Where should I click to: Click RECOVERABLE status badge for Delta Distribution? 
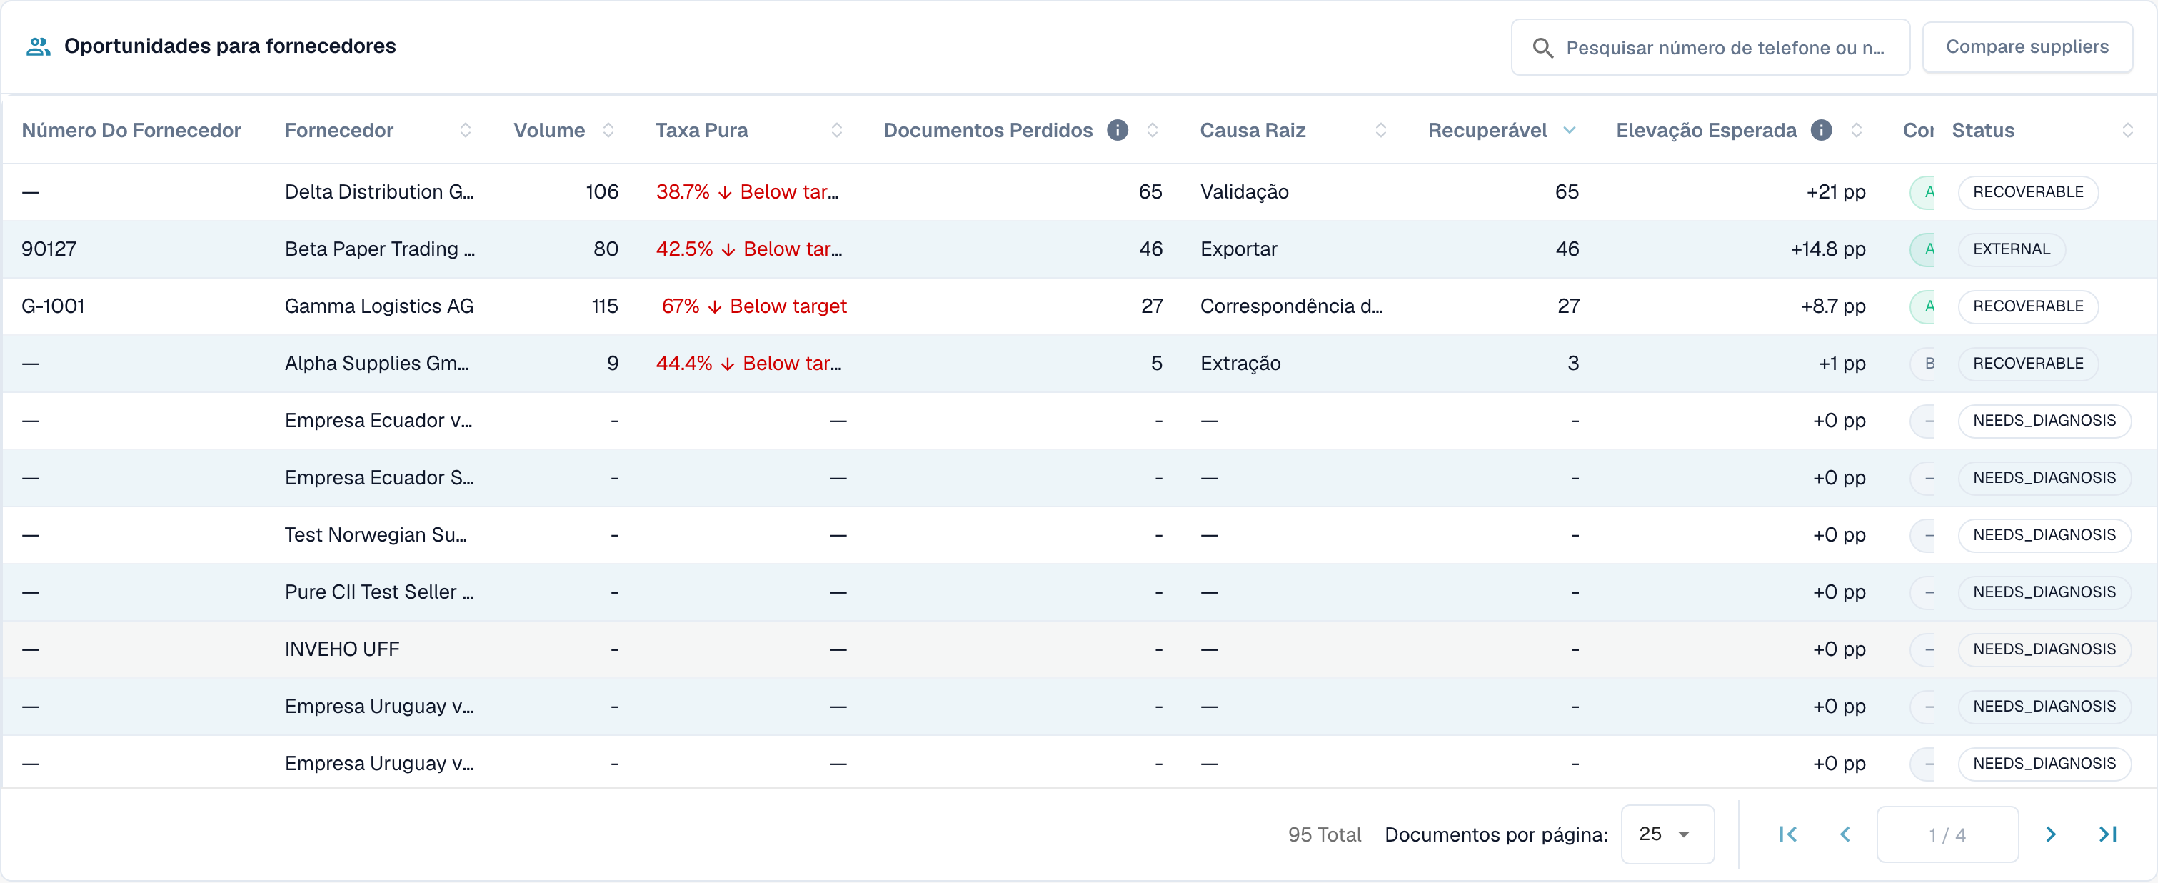click(2028, 192)
